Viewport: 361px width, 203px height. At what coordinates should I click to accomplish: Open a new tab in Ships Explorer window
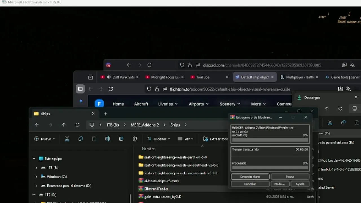[x=105, y=114]
